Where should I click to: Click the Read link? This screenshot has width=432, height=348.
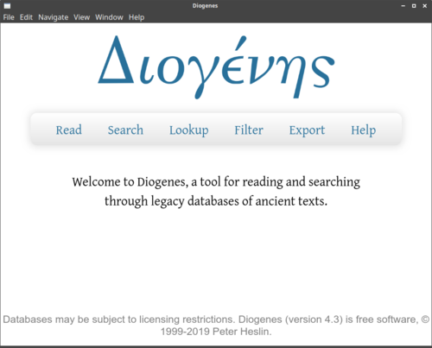pos(68,130)
